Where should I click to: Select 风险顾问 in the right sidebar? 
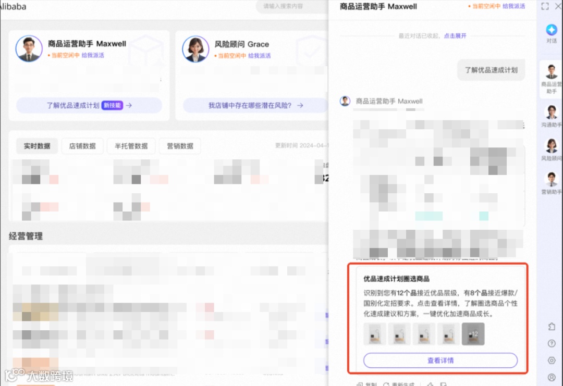click(552, 150)
